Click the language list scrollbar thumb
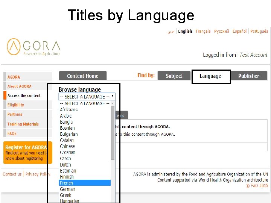271x203 pixels. click(113, 133)
